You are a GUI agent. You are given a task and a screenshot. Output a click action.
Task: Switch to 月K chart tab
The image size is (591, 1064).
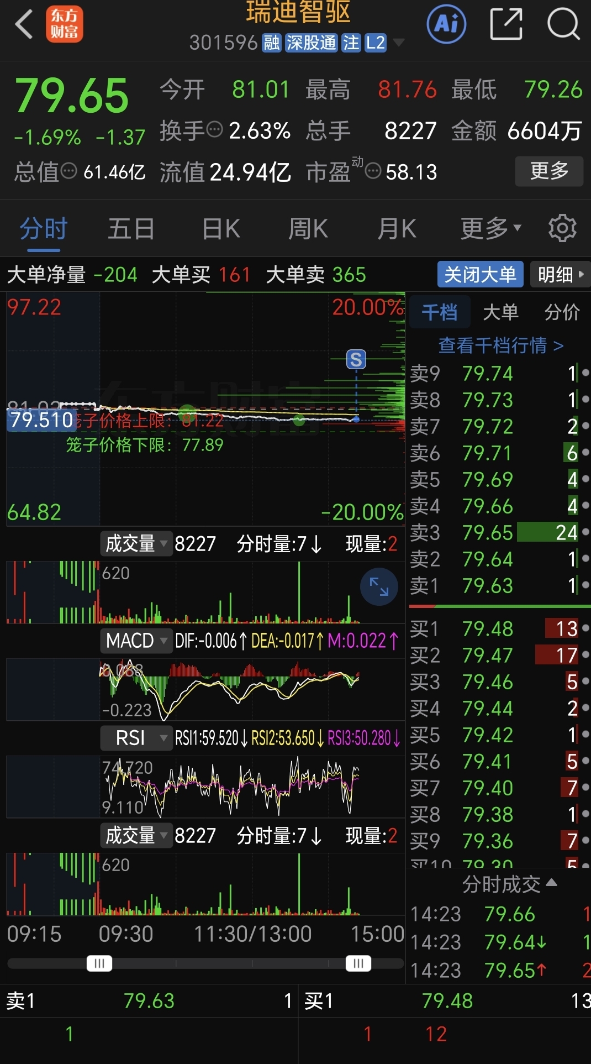(x=397, y=229)
